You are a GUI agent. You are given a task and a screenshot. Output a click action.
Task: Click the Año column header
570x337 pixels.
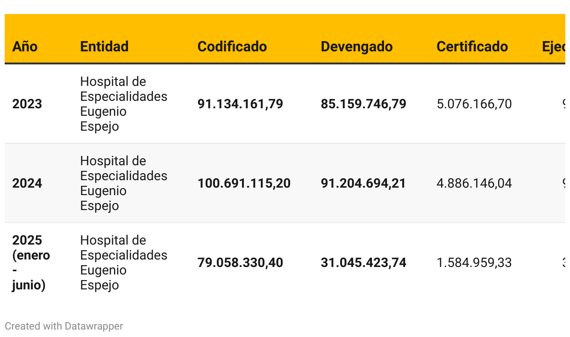click(25, 47)
